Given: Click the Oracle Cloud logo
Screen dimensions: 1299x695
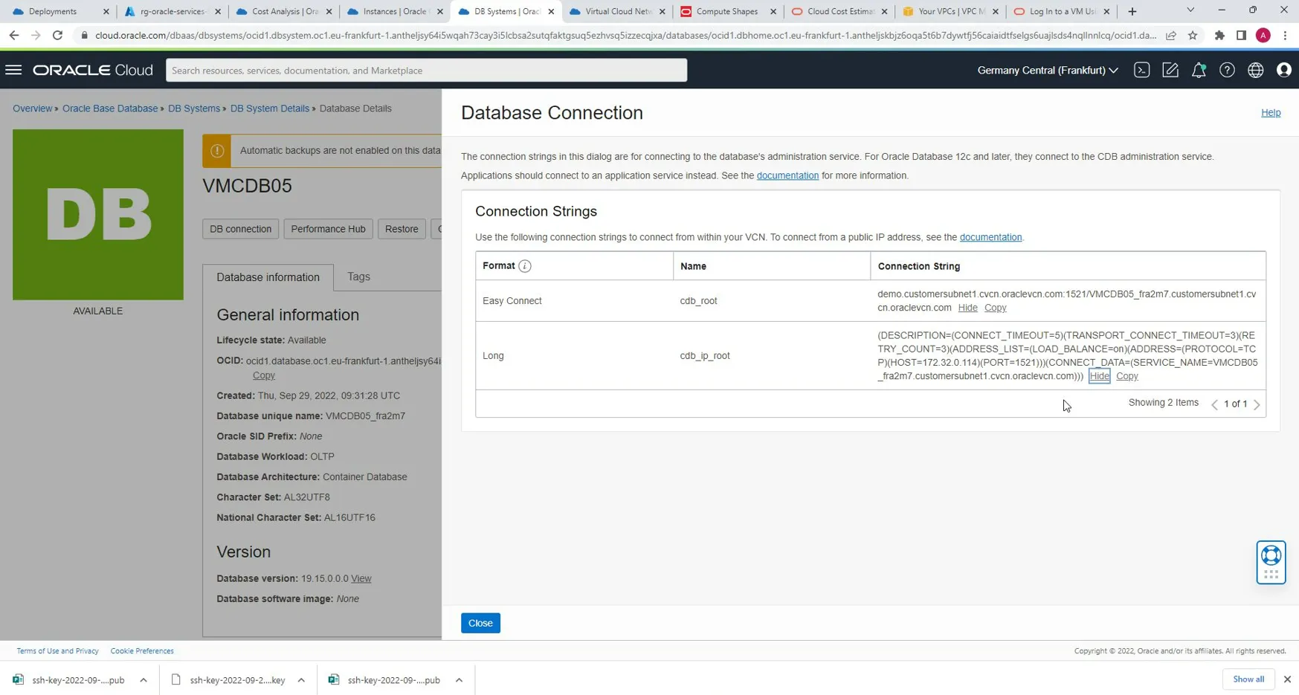Looking at the screenshot, I should coord(93,70).
